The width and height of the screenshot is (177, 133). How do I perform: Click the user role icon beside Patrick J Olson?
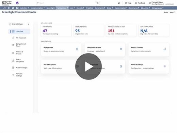(150, 3)
